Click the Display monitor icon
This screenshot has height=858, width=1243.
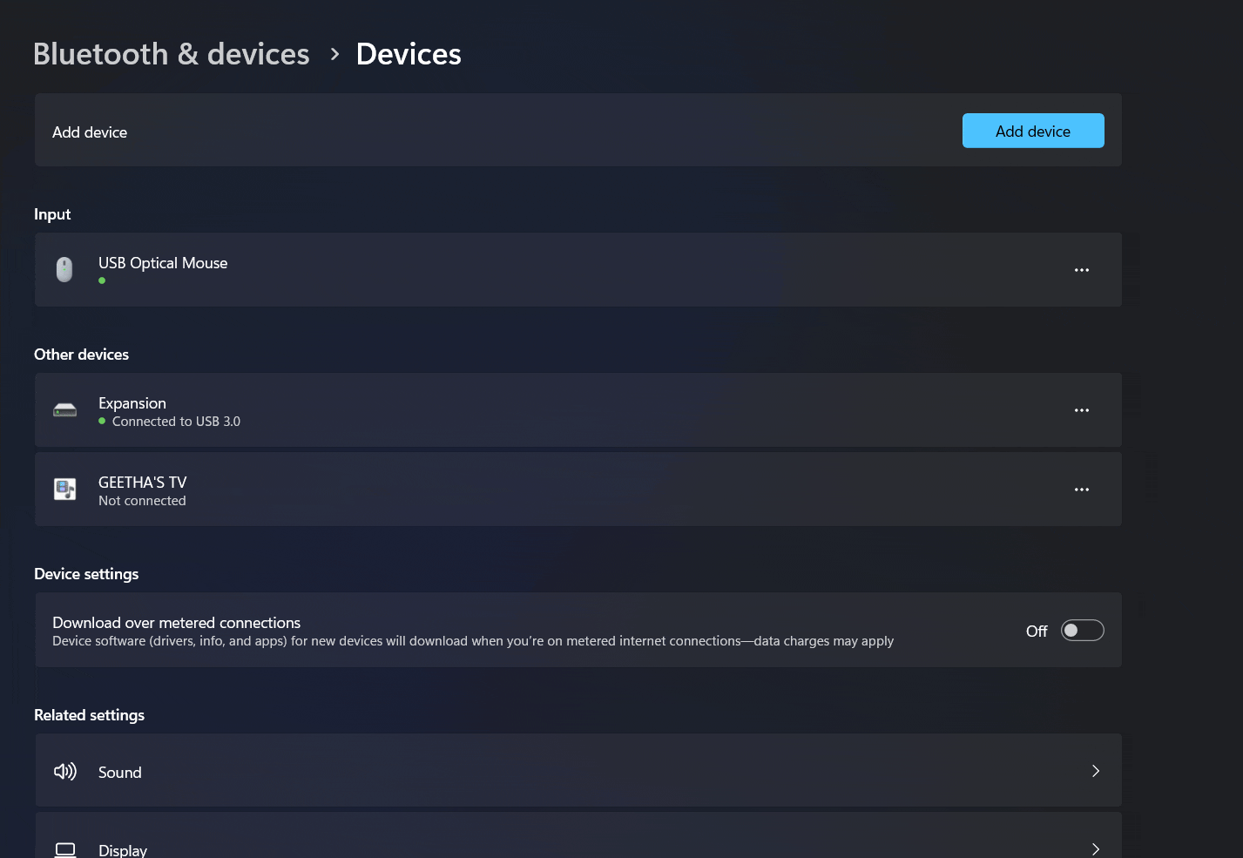64,848
